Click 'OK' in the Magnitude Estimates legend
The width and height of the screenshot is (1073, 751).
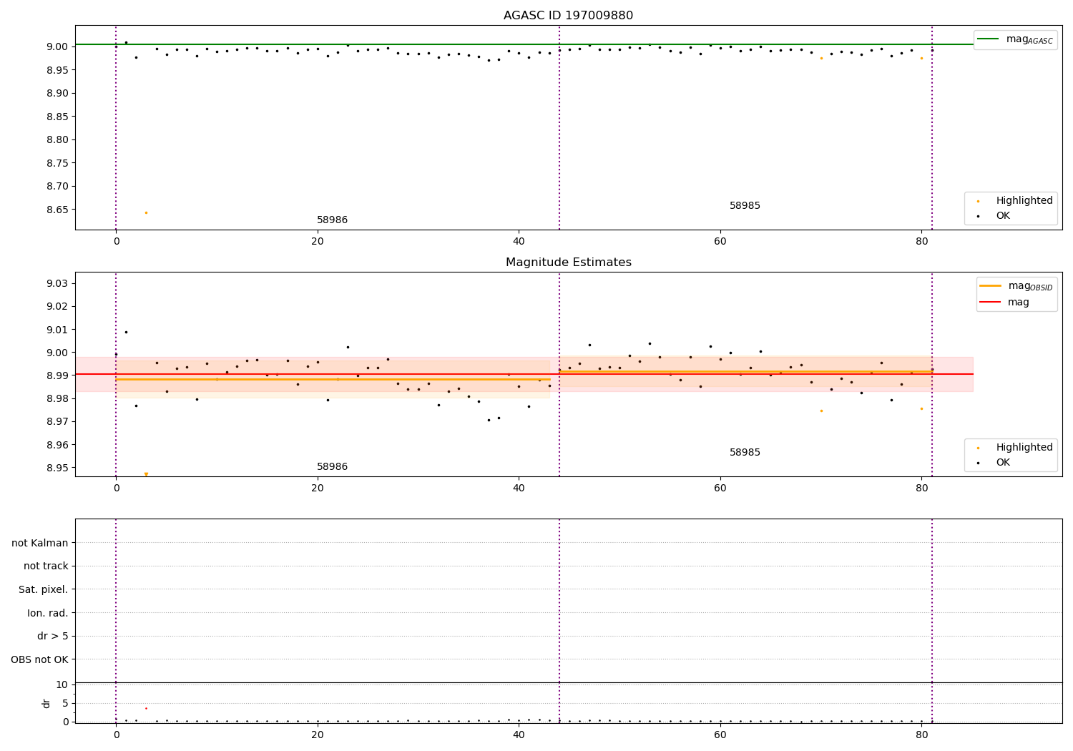pos(994,463)
